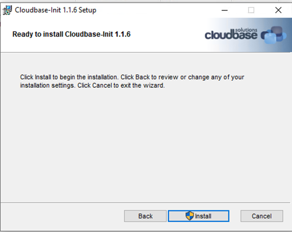
Task: Cancel the Cloudbase-Init setup wizard
Action: click(x=262, y=216)
